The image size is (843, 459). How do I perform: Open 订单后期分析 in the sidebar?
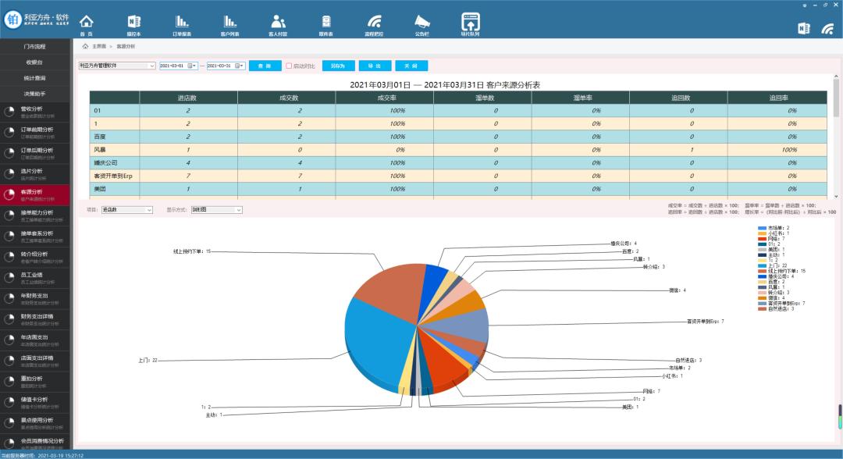[x=35, y=153]
